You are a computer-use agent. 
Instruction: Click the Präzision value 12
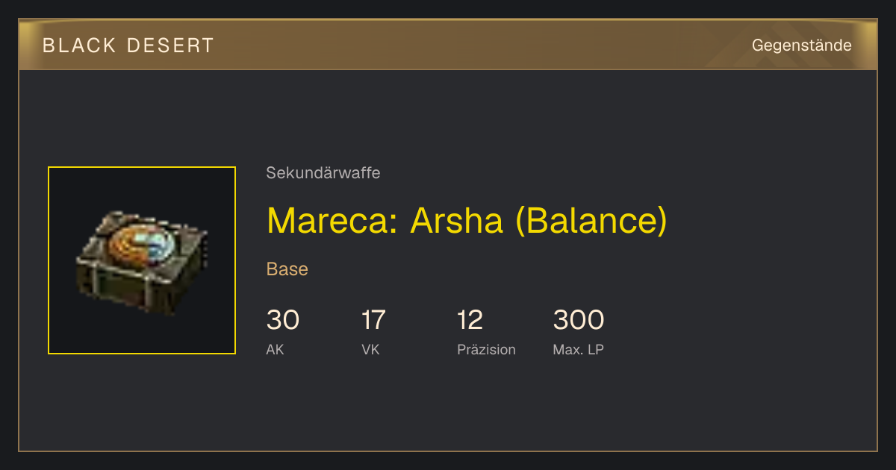470,320
